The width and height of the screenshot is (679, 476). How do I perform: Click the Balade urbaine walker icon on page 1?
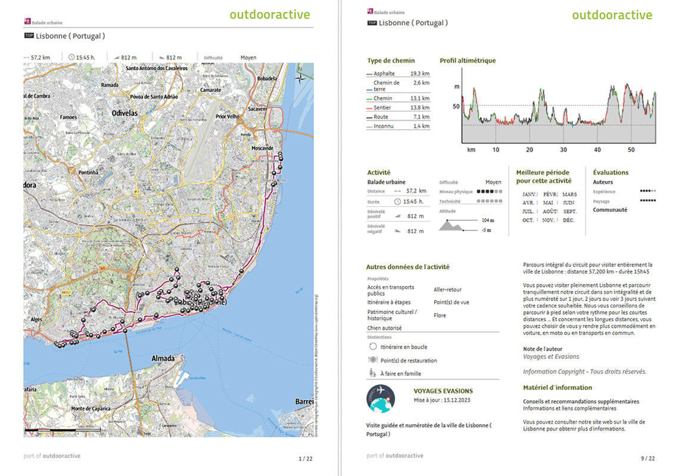pyautogui.click(x=27, y=21)
